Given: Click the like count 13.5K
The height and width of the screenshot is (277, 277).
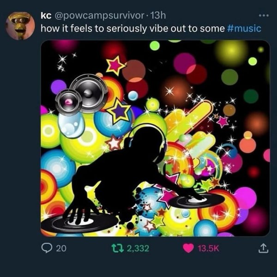Looking at the screenshot, I should point(207,249).
